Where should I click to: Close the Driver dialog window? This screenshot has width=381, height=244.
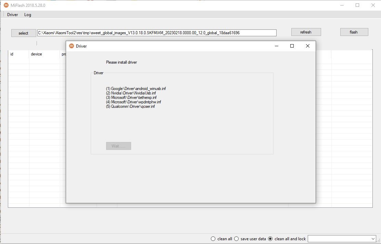pos(307,46)
